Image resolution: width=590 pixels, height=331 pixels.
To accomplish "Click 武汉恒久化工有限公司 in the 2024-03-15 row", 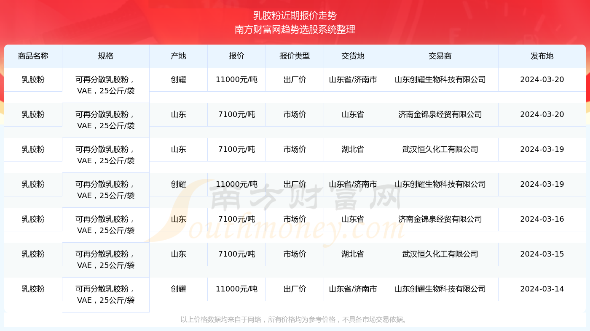I will click(440, 254).
